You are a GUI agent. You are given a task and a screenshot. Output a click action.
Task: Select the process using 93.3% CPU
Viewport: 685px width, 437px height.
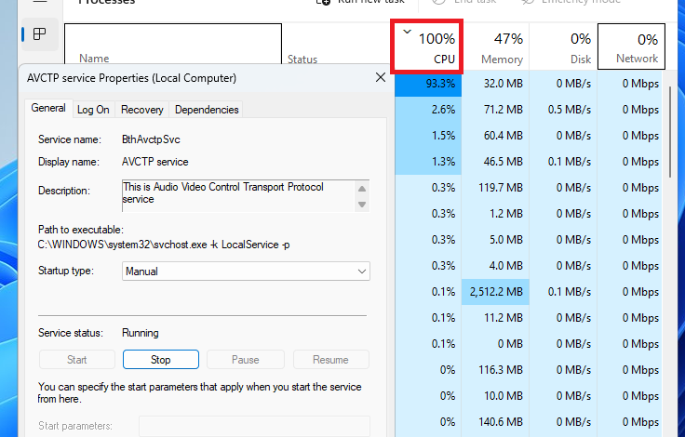pyautogui.click(x=427, y=83)
